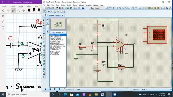Select the Component Mode tool

[44, 23]
